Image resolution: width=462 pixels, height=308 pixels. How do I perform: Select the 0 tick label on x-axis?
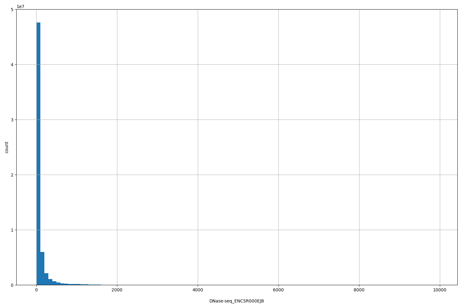pyautogui.click(x=36, y=290)
